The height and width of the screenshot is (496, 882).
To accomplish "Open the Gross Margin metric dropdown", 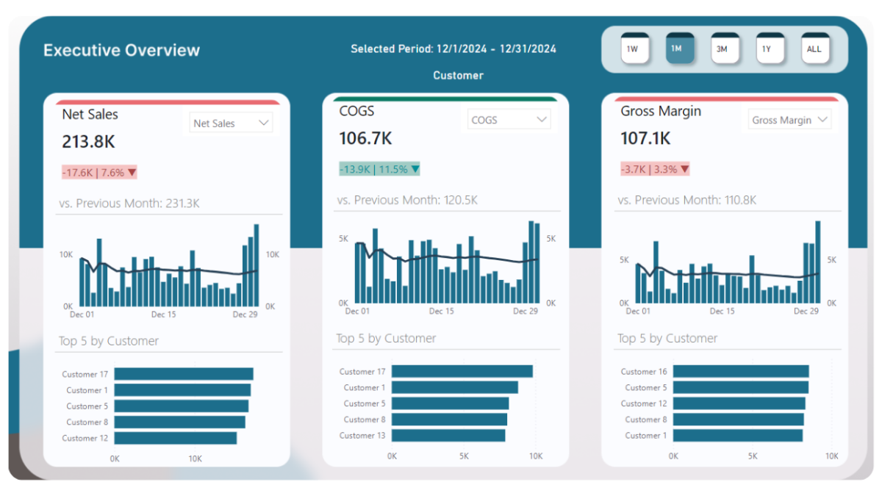I will (789, 119).
